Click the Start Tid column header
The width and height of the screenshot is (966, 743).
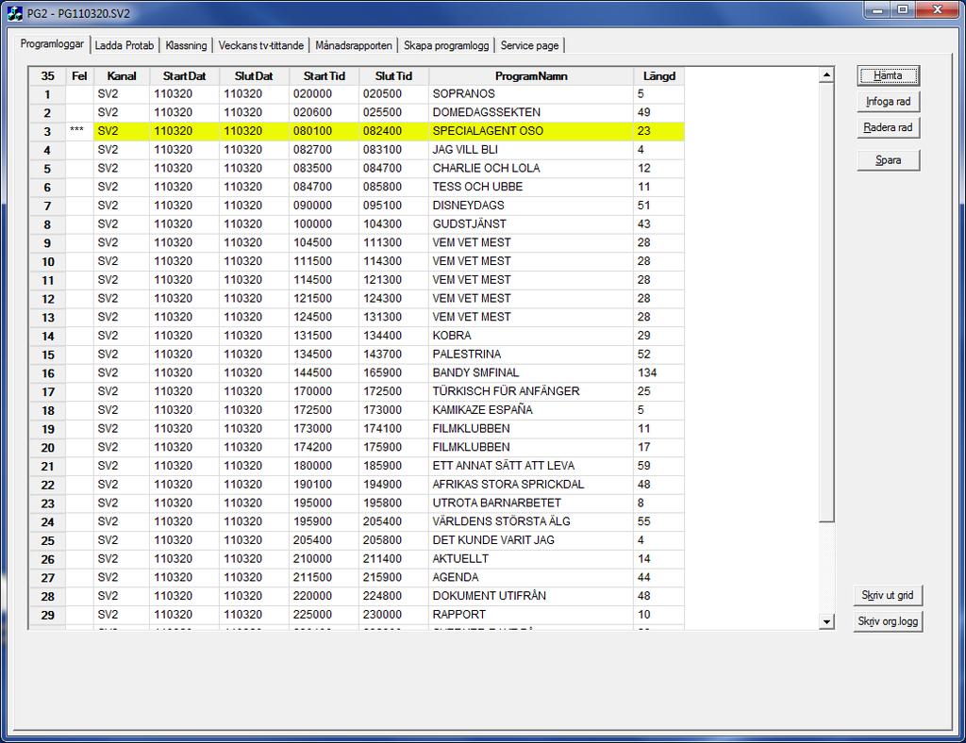point(325,76)
